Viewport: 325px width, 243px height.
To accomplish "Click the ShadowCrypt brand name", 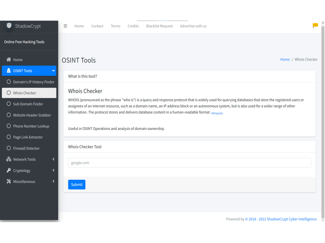I will coord(28,26).
